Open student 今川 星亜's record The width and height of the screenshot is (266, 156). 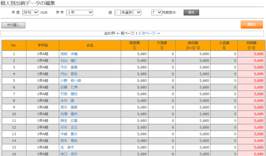[x=69, y=67]
